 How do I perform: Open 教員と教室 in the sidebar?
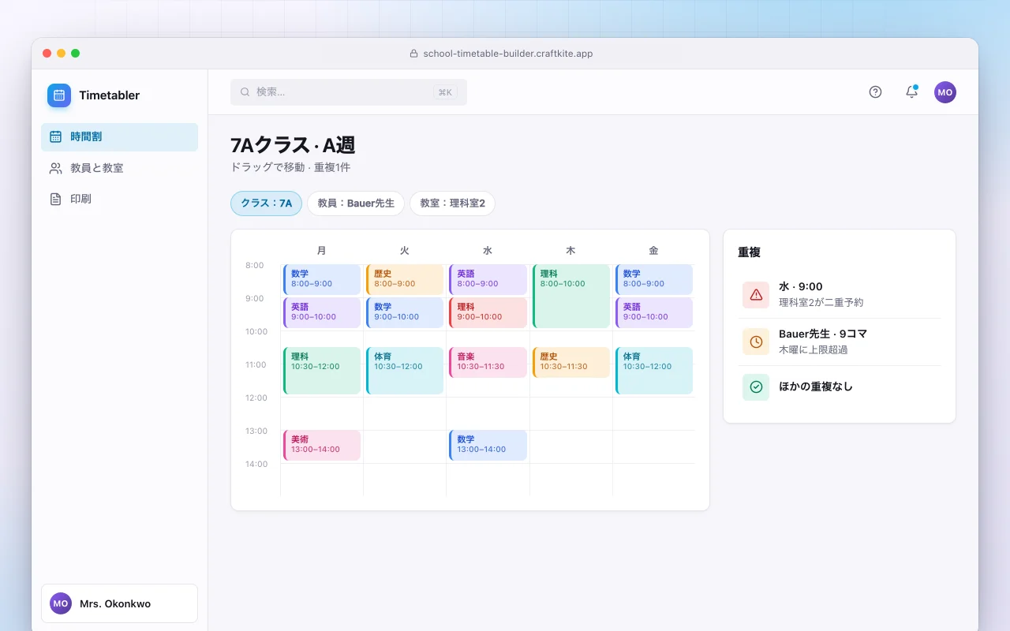[120, 168]
